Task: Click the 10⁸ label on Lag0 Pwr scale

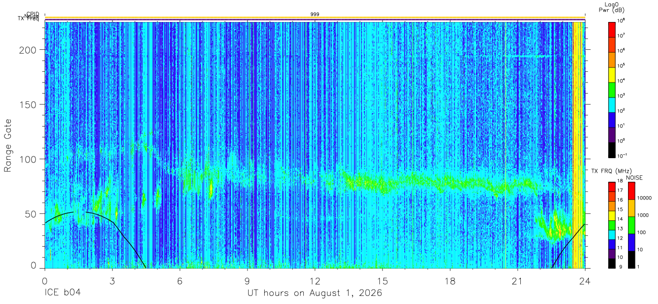Action: pos(622,21)
